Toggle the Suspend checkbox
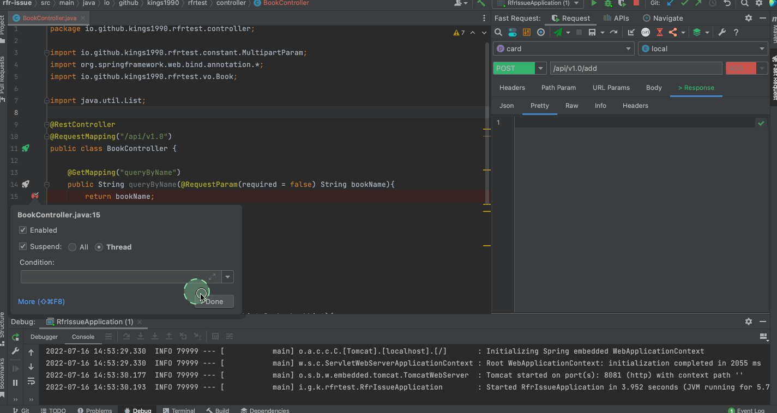 click(x=23, y=247)
